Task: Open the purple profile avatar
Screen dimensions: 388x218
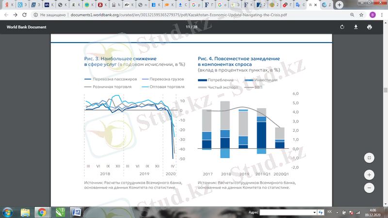Action: (x=372, y=15)
